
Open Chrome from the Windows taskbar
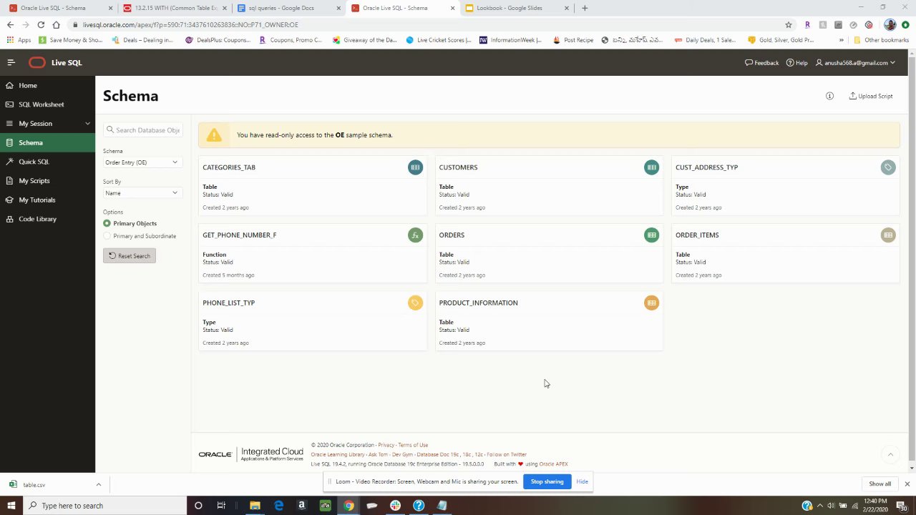(349, 506)
